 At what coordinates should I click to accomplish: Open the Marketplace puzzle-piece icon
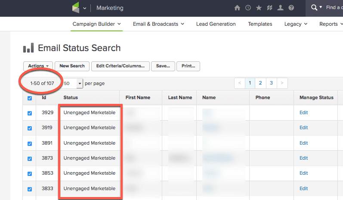pyautogui.click(x=269, y=8)
